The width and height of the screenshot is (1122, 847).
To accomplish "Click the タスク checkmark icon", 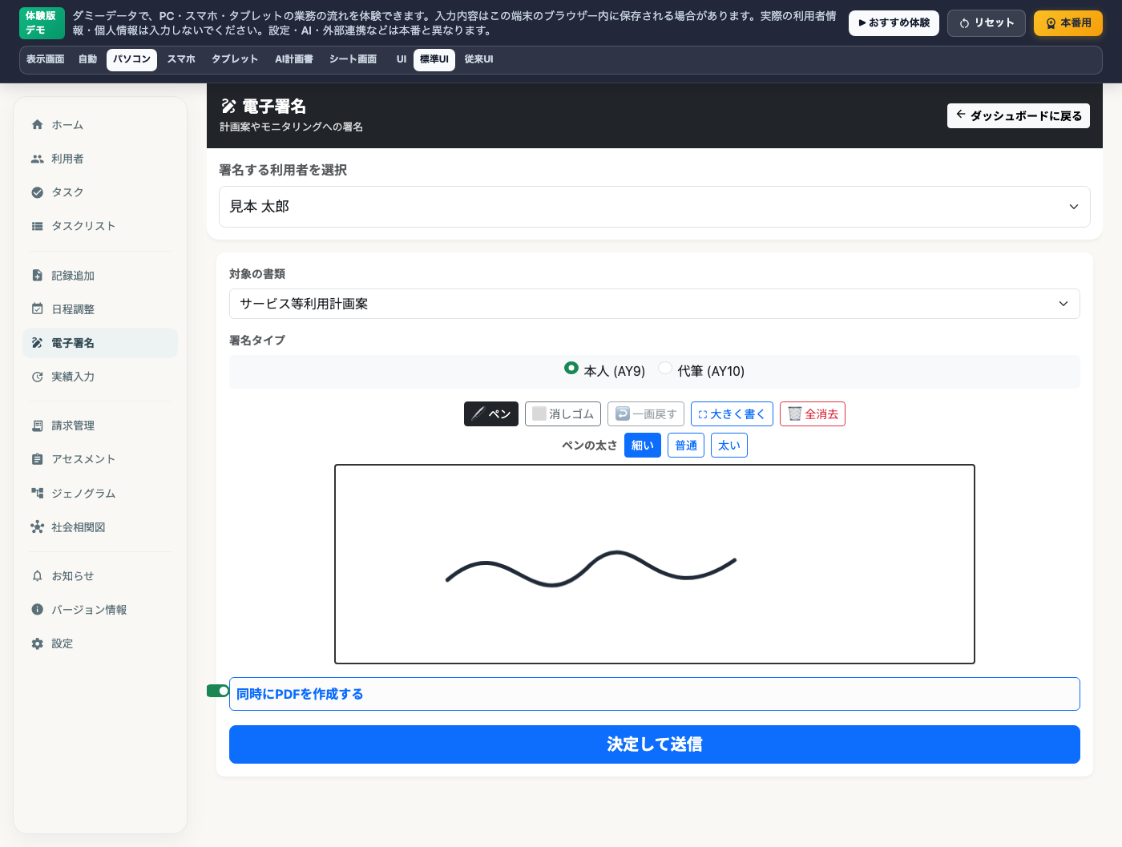I will [37, 192].
